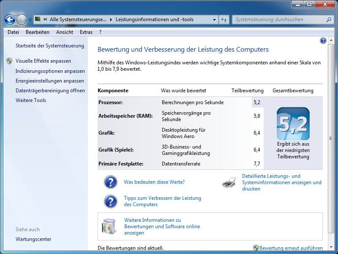Open Indizierungsoptionen anpassen

pos(50,71)
